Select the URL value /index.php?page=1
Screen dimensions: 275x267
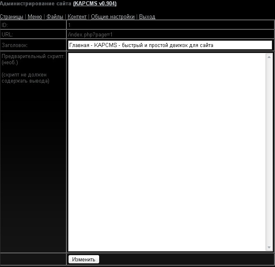(90, 34)
